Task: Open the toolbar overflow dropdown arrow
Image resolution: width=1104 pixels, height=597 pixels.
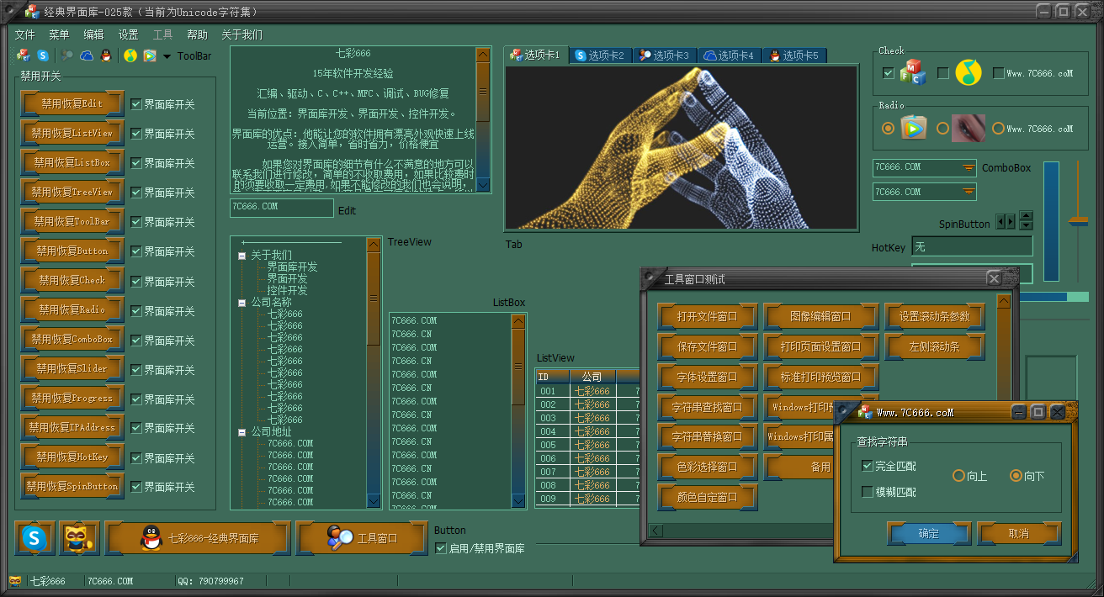Action: (x=167, y=56)
